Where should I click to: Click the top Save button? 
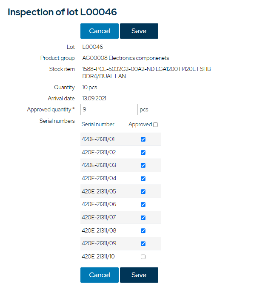click(139, 31)
